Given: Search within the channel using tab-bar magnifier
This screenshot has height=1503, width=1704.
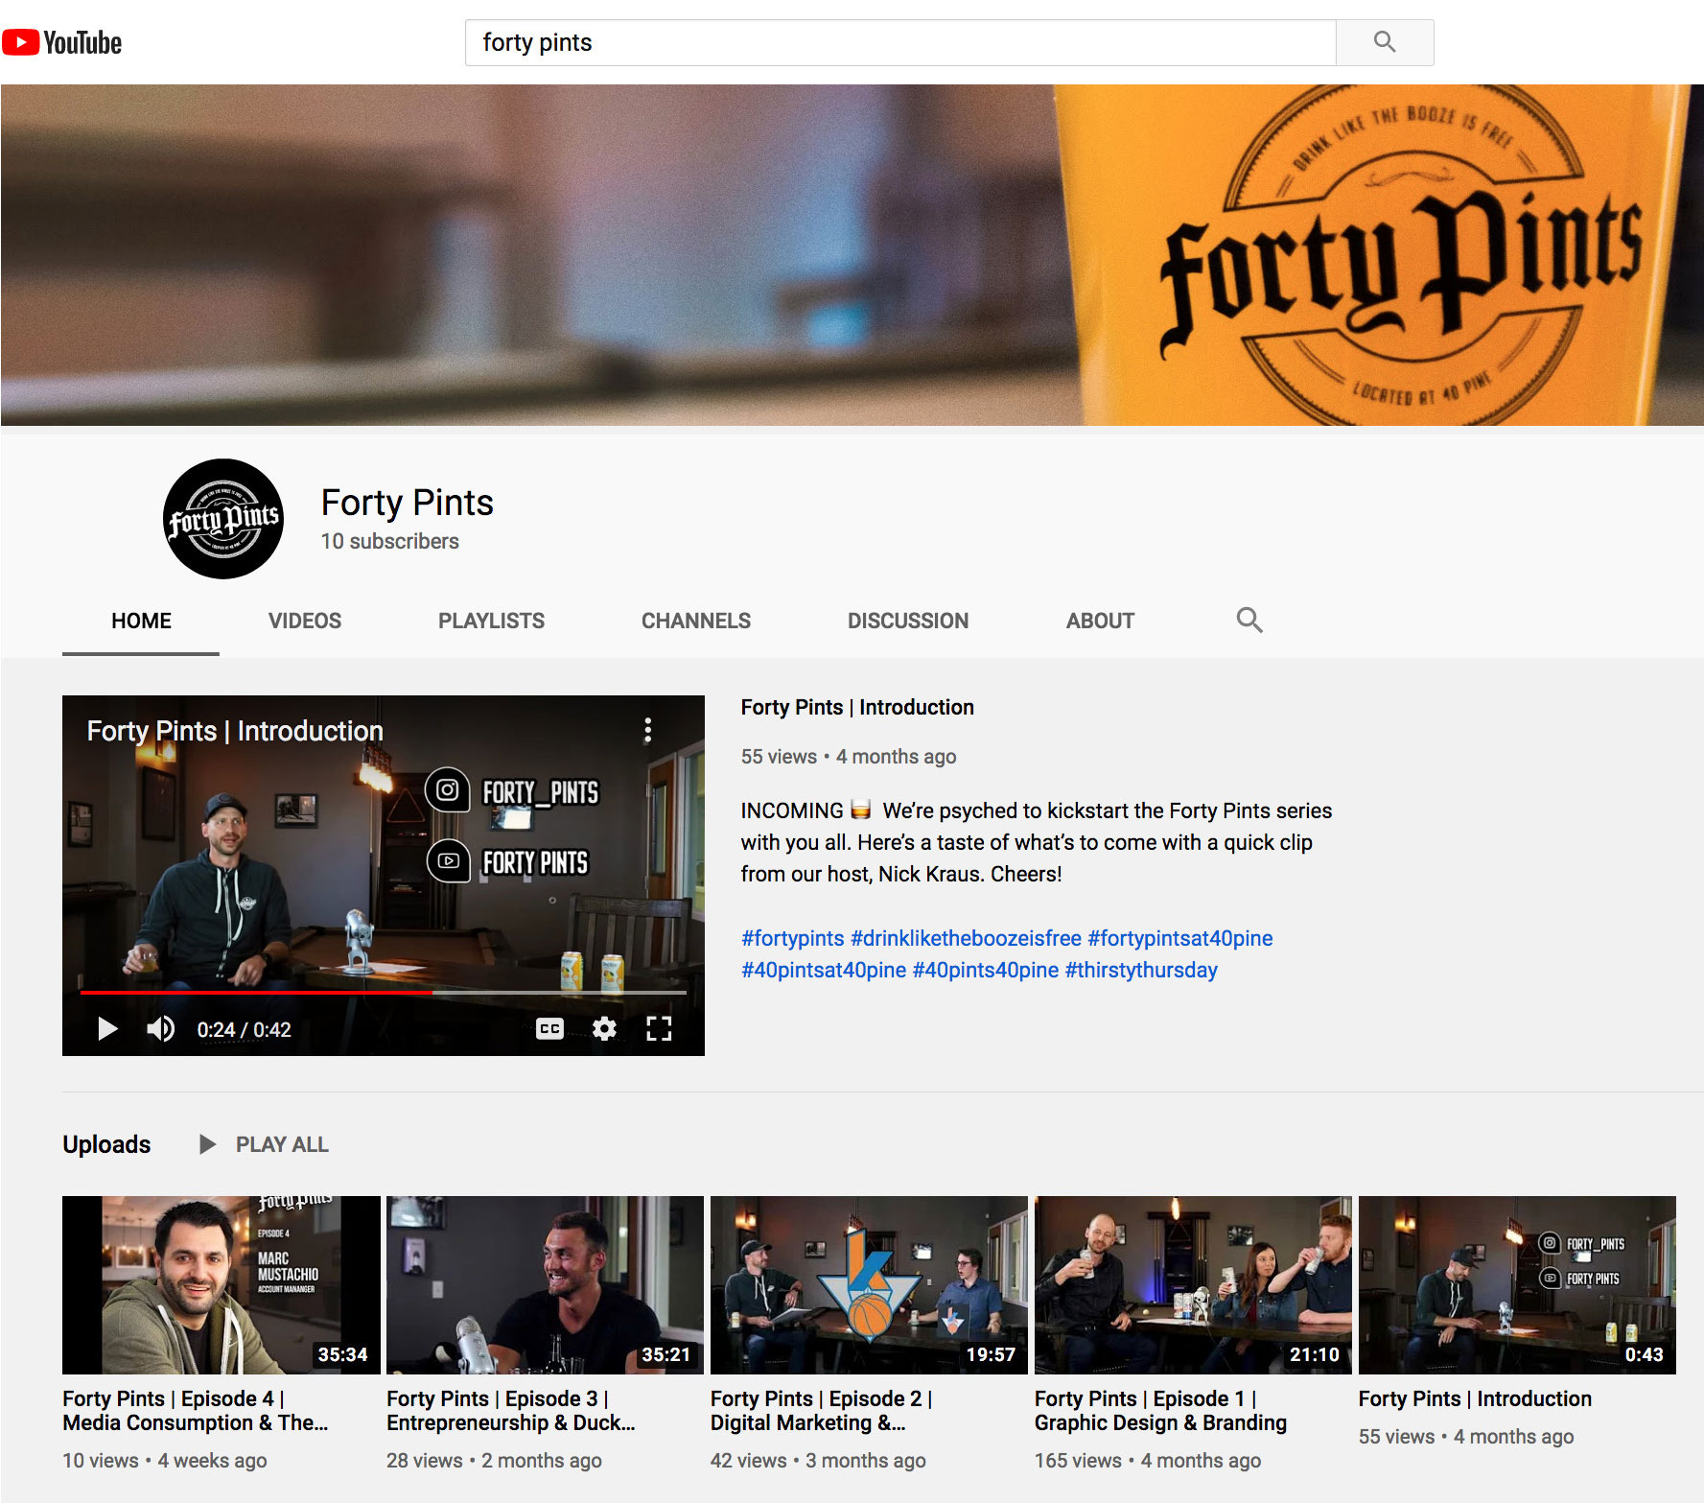Looking at the screenshot, I should point(1249,620).
